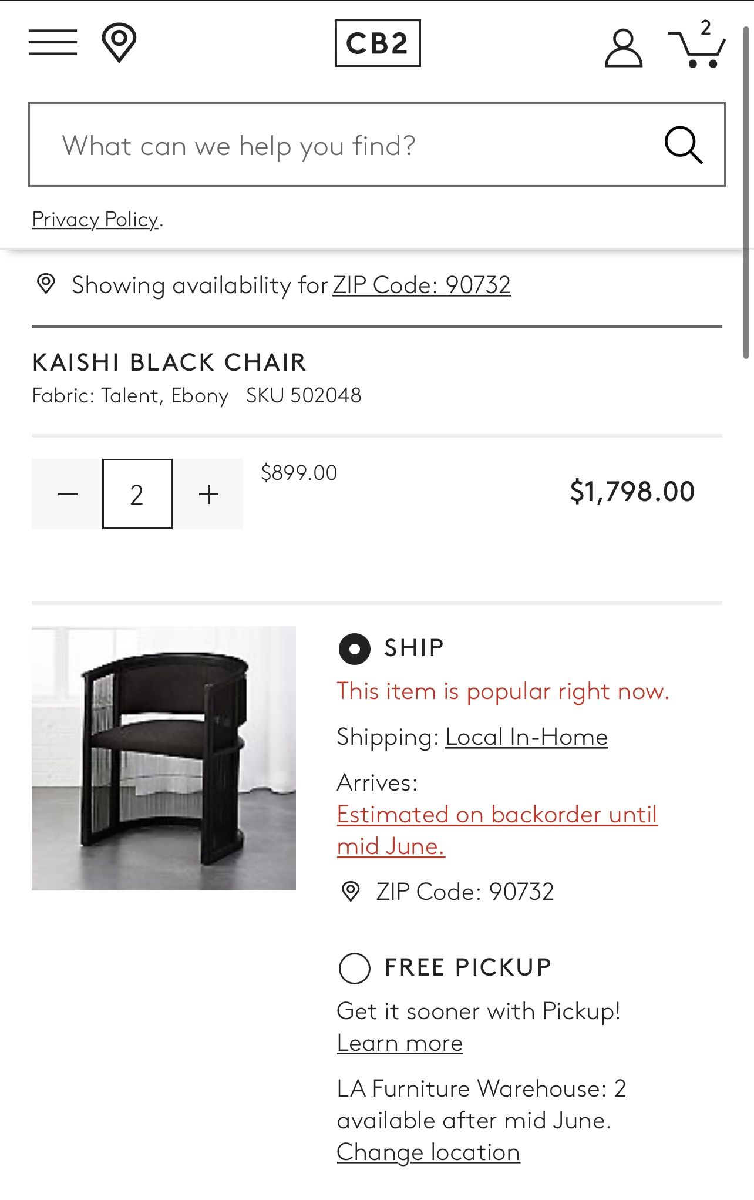Viewport: 754px width, 1200px height.
Task: Open the Privacy Policy link
Action: [x=95, y=219]
